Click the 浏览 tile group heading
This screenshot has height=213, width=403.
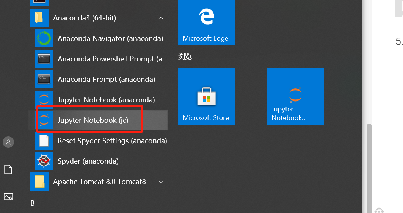[x=185, y=56]
